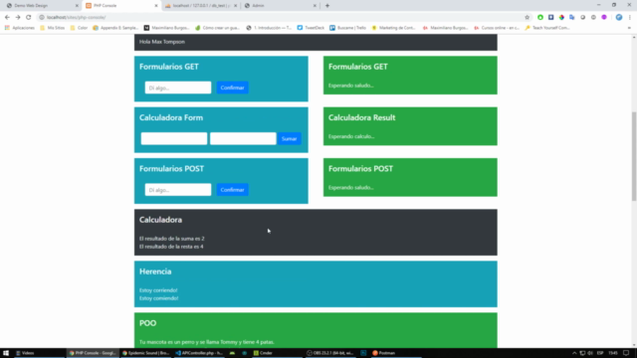Open the Windows notification center

coord(626,353)
